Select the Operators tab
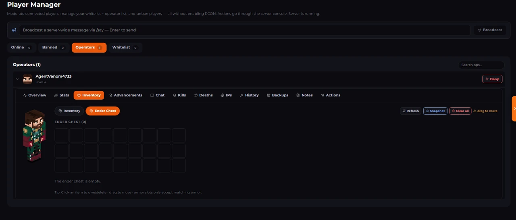516x220 pixels. point(89,48)
